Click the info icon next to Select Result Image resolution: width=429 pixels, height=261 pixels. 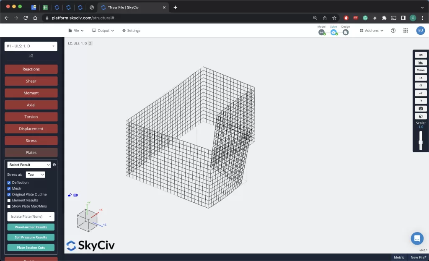[54, 165]
